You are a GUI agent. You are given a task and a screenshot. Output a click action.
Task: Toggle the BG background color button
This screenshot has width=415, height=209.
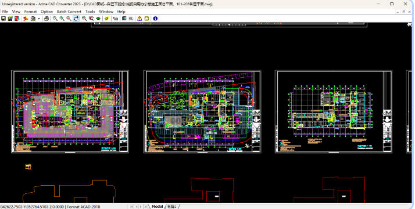point(131,19)
